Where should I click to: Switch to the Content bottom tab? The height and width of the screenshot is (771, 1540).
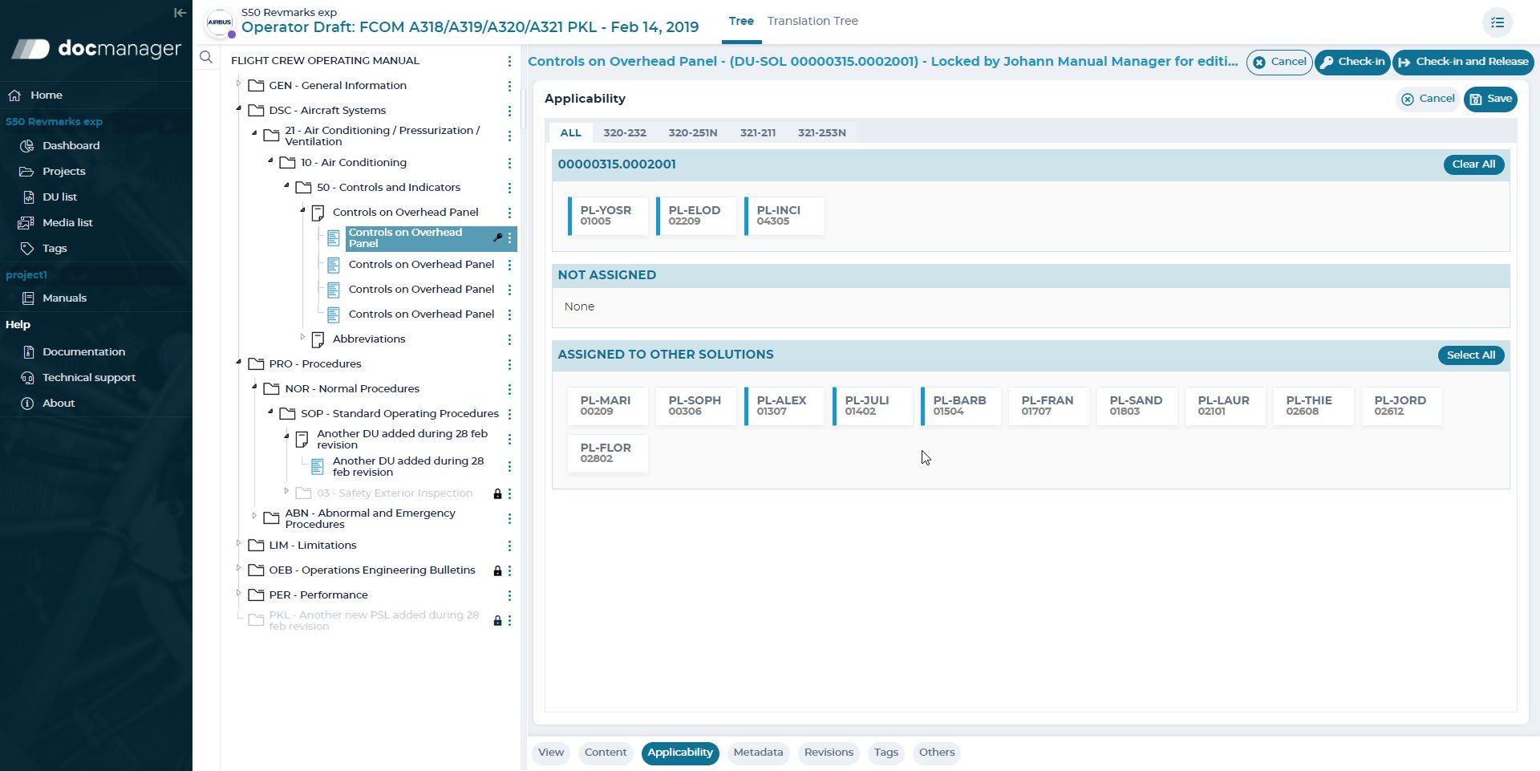[606, 753]
